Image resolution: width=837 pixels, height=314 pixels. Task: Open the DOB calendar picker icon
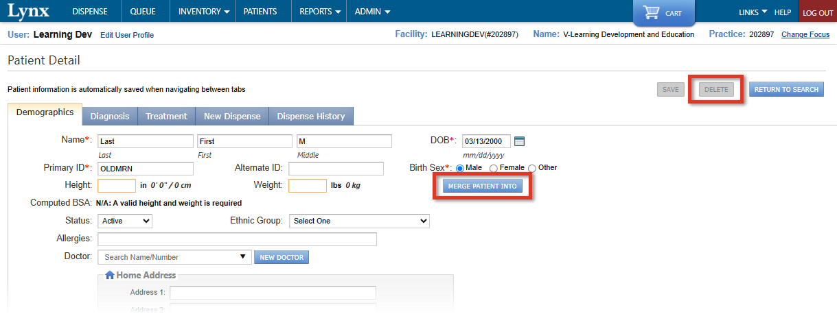(x=519, y=141)
